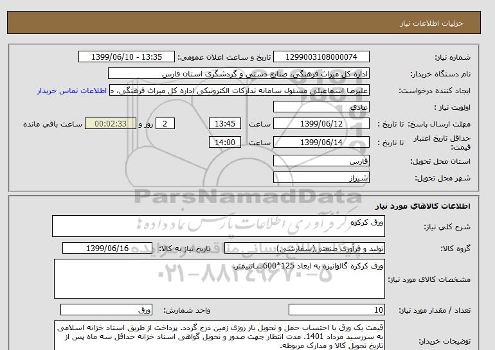This screenshot has width=495, height=350.
Task: Click the نام دستگاه خریدار field
Action: tap(239, 73)
